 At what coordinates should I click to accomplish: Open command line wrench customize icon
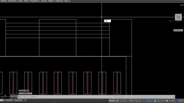click(x=16, y=97)
